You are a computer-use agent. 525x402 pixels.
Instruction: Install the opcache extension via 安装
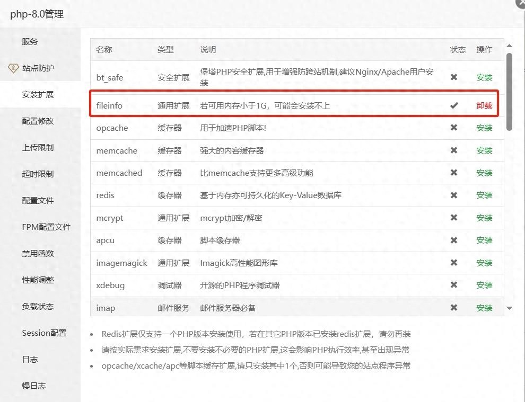click(x=484, y=128)
